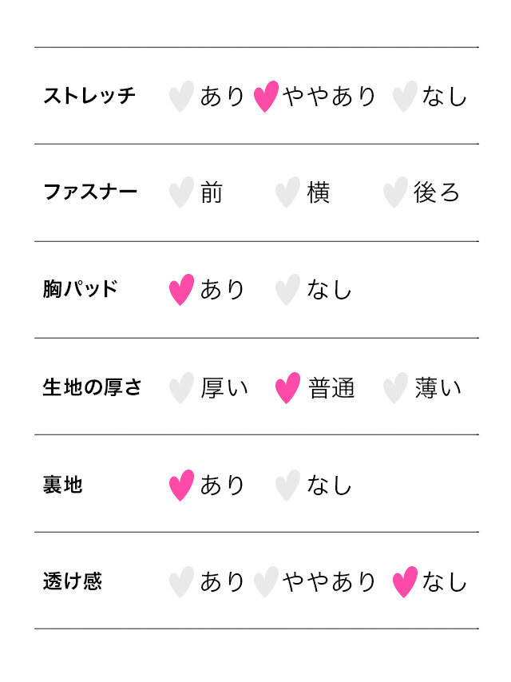Click the gray heart for 裏地 なし
Image resolution: width=511 pixels, height=682 pixels.
pyautogui.click(x=287, y=485)
